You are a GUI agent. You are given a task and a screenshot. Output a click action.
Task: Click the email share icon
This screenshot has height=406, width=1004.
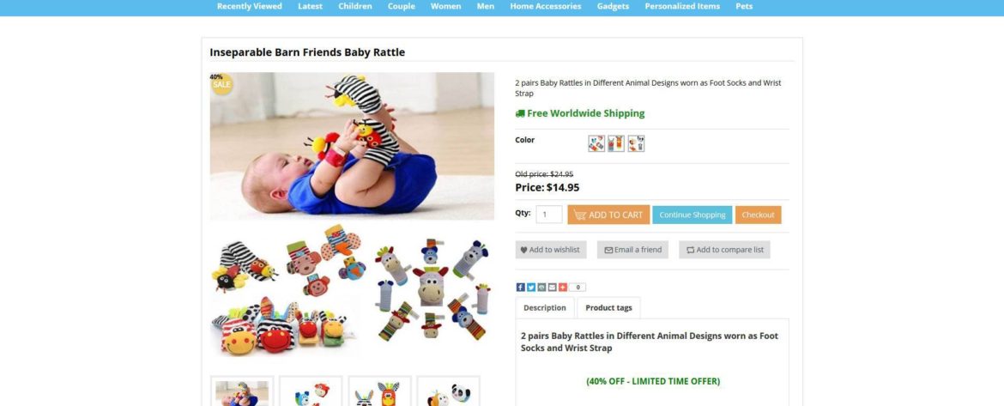552,288
